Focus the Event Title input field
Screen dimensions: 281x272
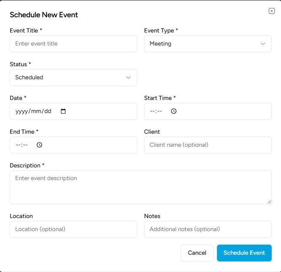(73, 44)
